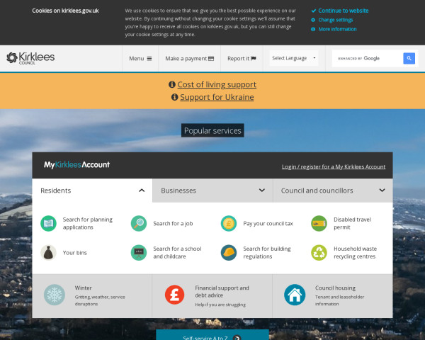Open the Menu hamburger item
425x340 pixels.
pyautogui.click(x=140, y=59)
